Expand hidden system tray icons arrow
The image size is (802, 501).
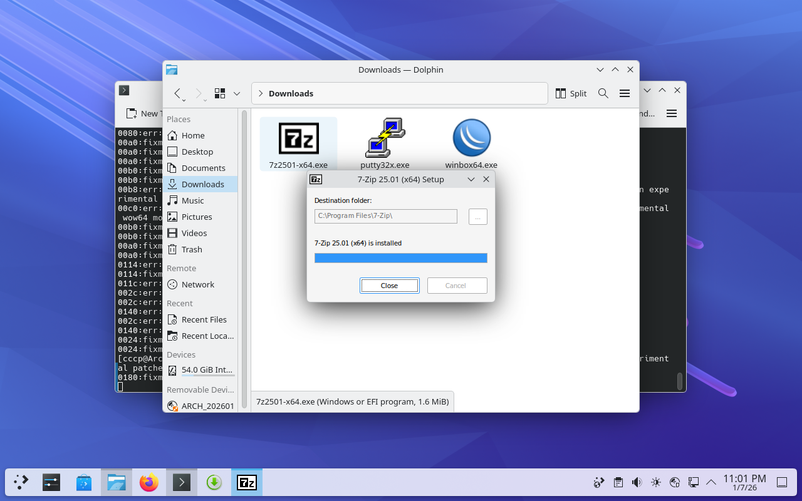click(x=711, y=482)
